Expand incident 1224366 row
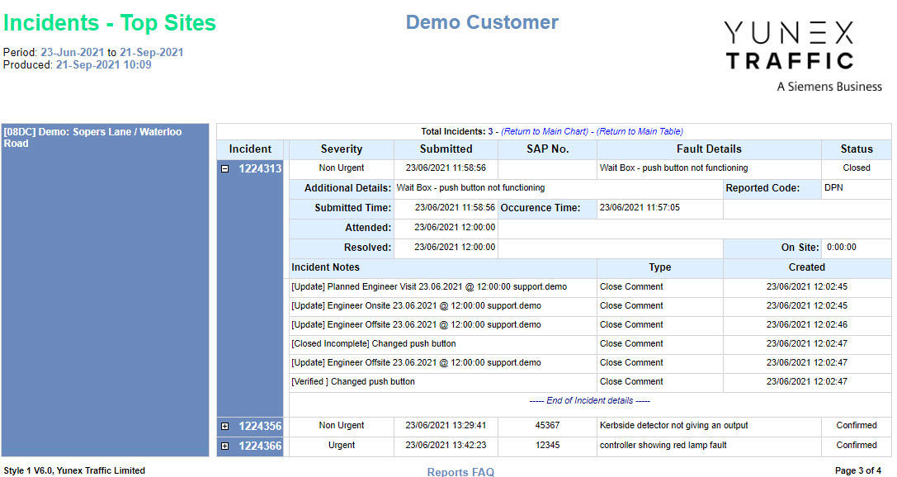 click(x=224, y=446)
